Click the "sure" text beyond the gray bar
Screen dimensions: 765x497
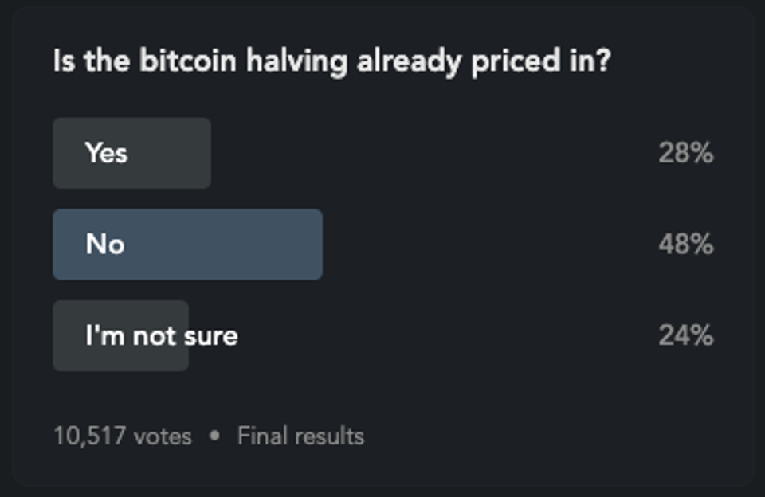pos(214,335)
